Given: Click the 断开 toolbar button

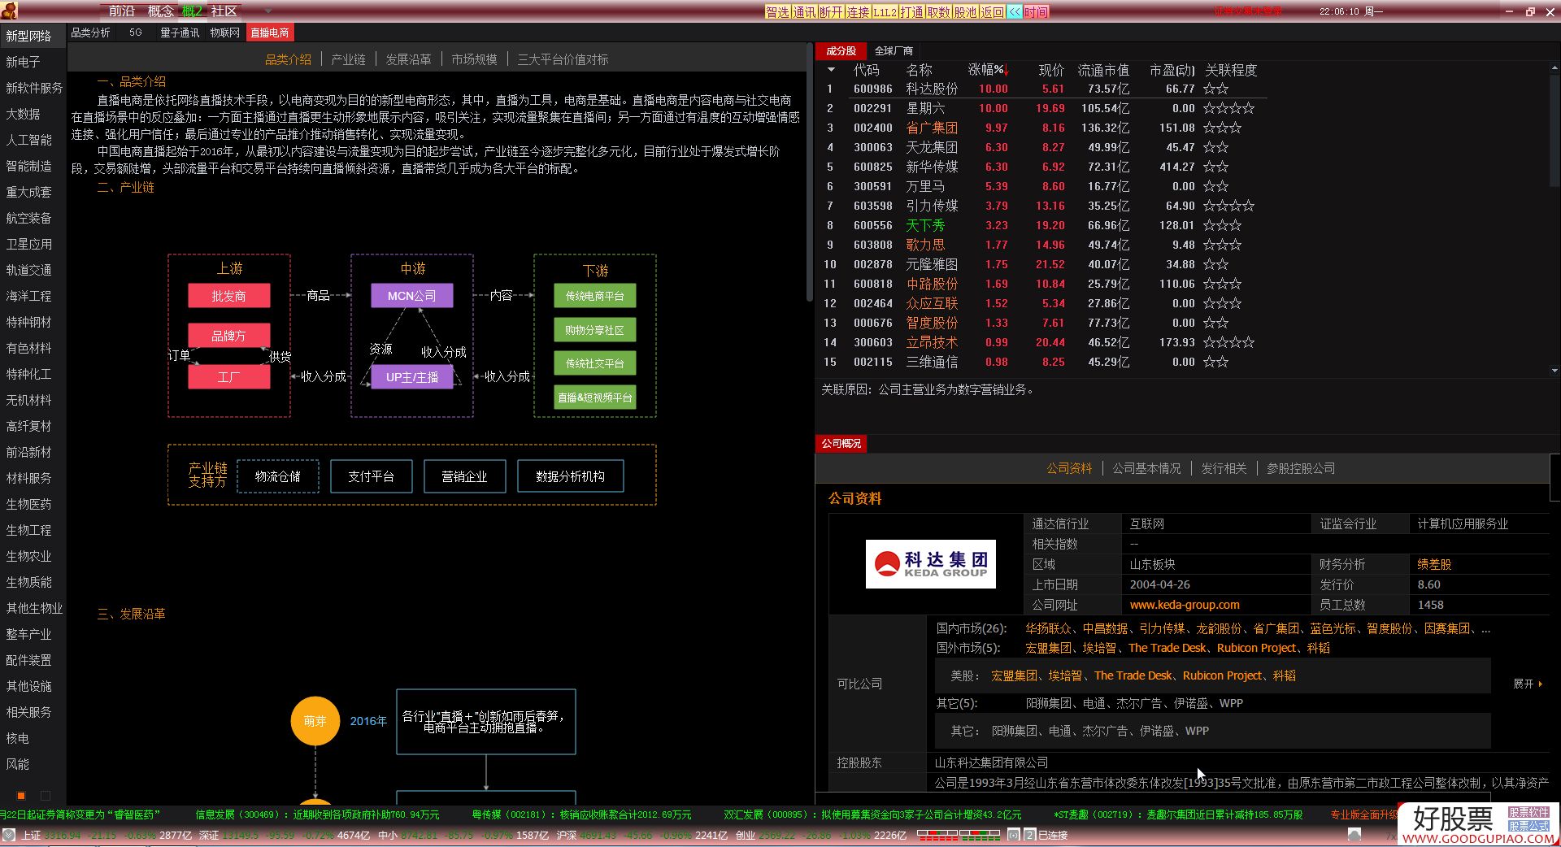Looking at the screenshot, I should point(831,12).
